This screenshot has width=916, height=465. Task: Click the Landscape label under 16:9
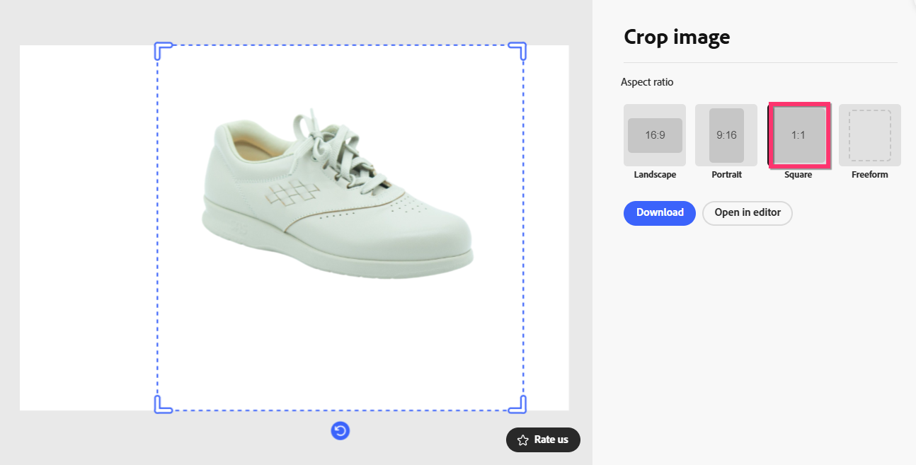655,175
